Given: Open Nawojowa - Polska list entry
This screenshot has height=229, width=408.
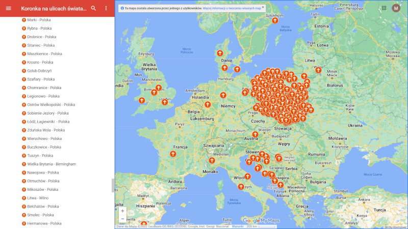Looking at the screenshot, I should click(x=43, y=173).
